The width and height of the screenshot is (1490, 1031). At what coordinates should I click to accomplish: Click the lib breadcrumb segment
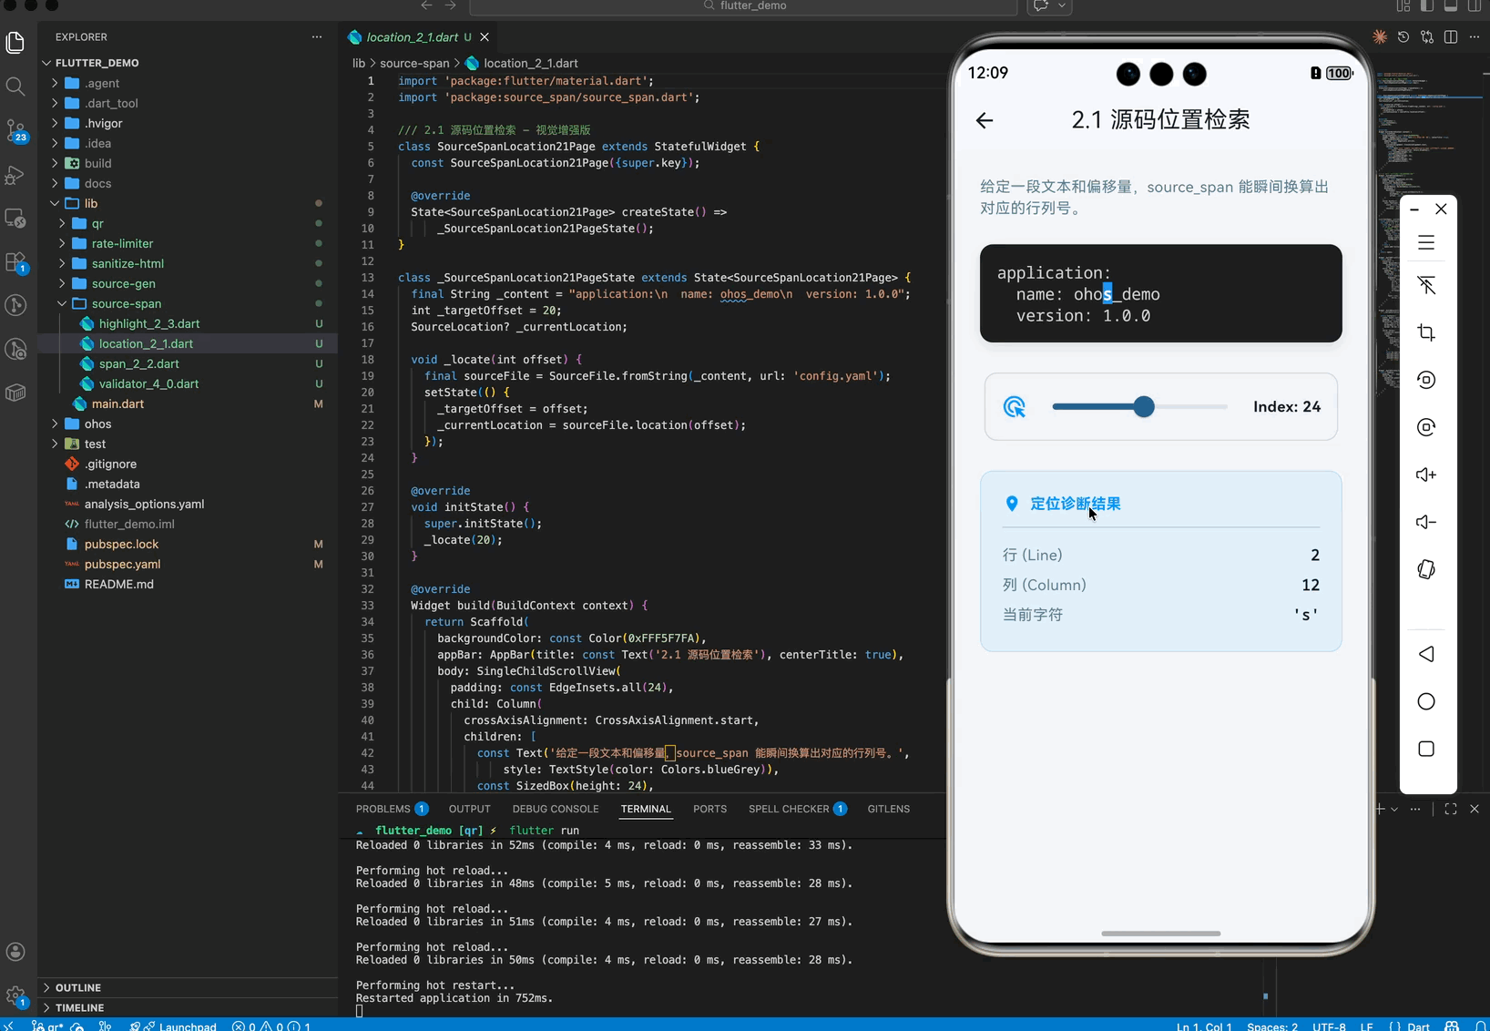[359, 63]
